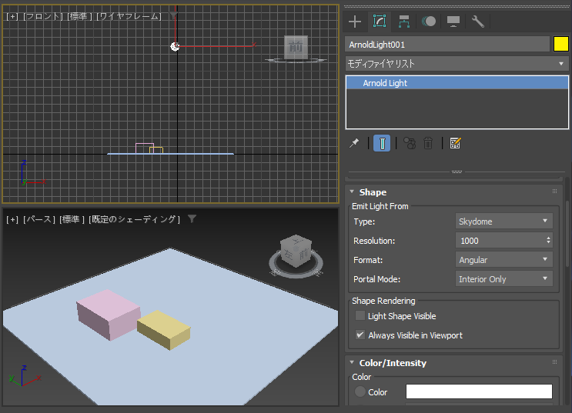
Task: Open the Hierarchy panel tab
Action: [x=404, y=22]
